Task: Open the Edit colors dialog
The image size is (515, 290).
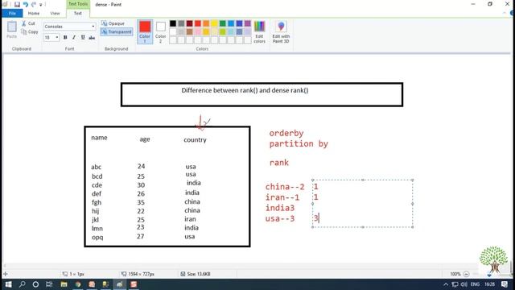Action: click(x=259, y=31)
